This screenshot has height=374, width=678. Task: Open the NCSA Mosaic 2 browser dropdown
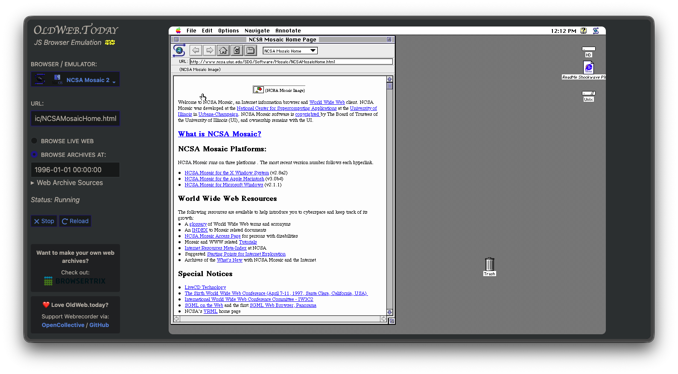[x=75, y=80]
